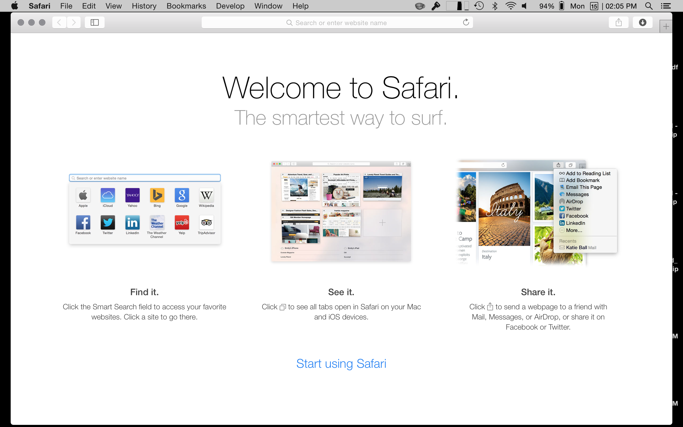Viewport: 683px width, 427px height.
Task: Open the Bookmarks menu
Action: click(186, 6)
